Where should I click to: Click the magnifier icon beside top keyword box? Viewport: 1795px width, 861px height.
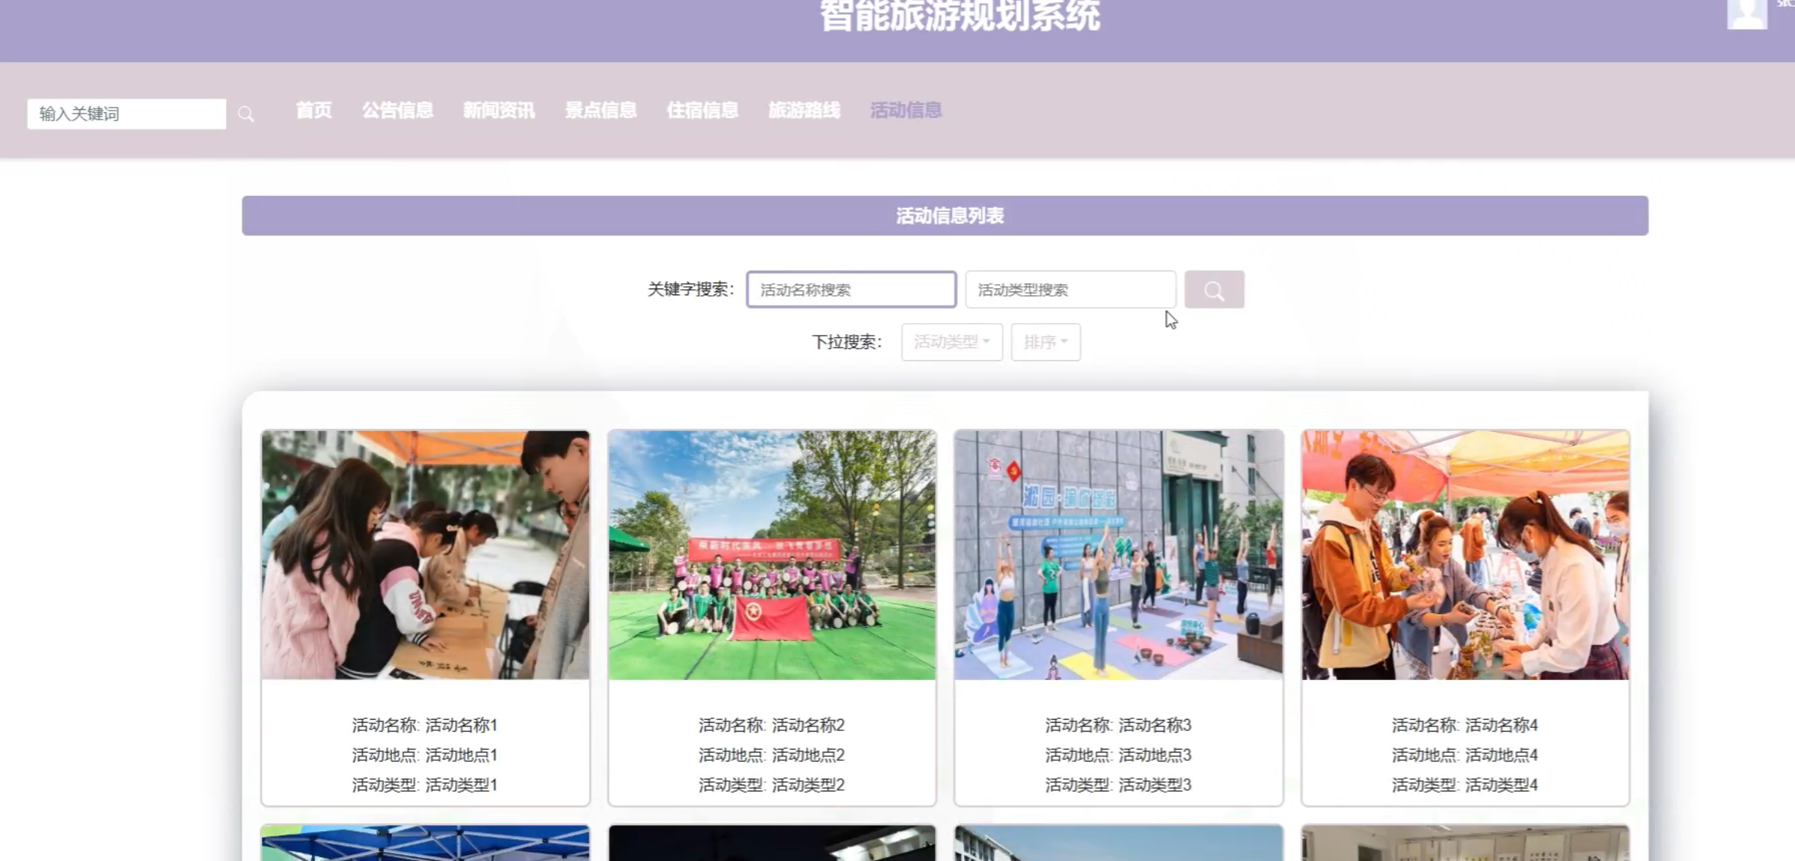[x=246, y=114]
